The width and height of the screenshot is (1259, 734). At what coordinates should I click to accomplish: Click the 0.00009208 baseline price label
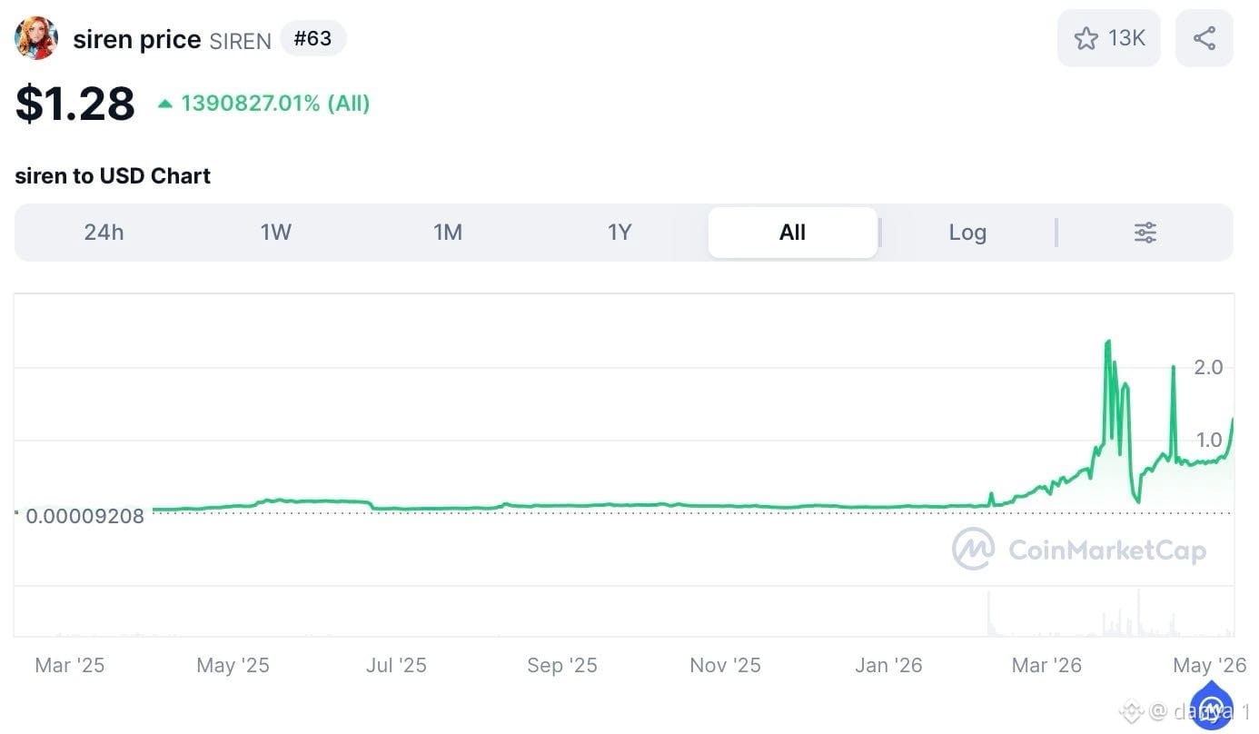click(85, 516)
